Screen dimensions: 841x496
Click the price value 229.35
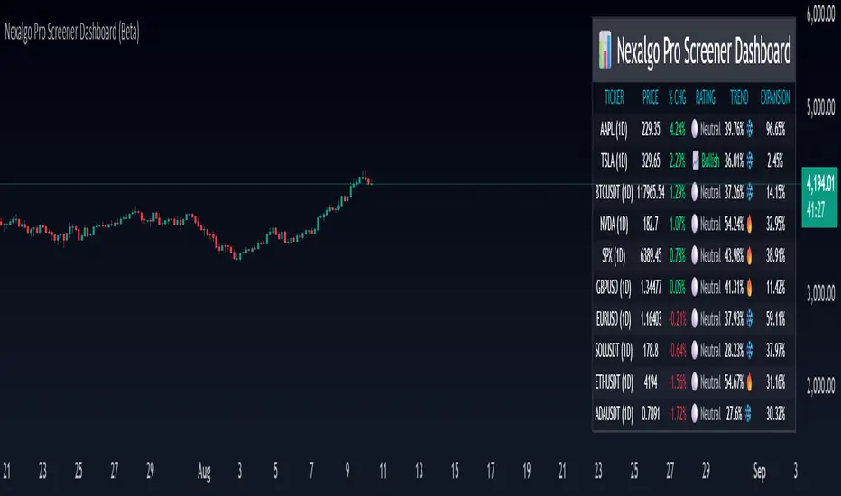click(x=651, y=129)
